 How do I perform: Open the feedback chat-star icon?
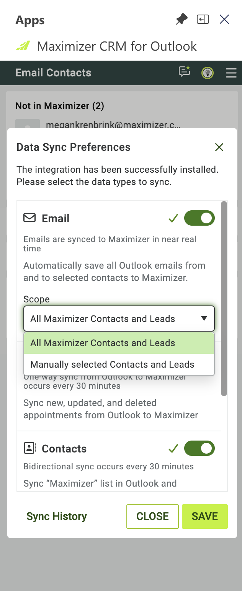point(185,72)
